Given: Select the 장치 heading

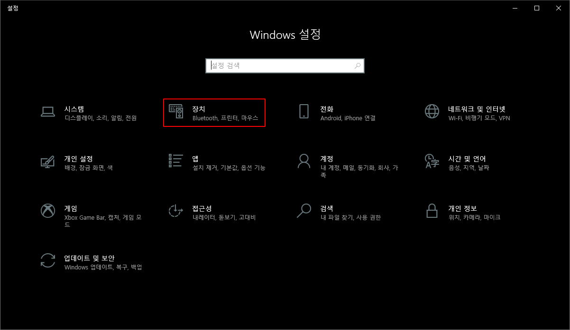Looking at the screenshot, I should pyautogui.click(x=199, y=109).
